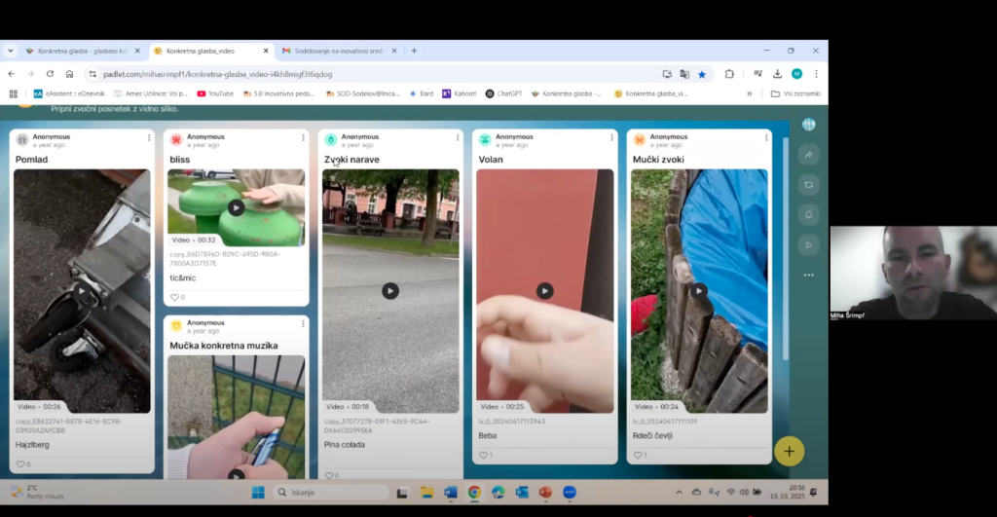Screen dimensions: 997x517
Task: Play the bliss video with green bells
Action: [236, 207]
